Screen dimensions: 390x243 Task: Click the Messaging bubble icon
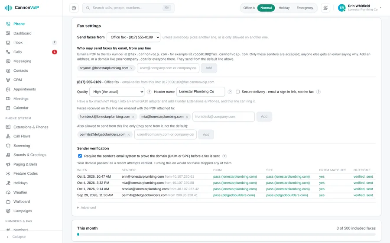coord(8,61)
